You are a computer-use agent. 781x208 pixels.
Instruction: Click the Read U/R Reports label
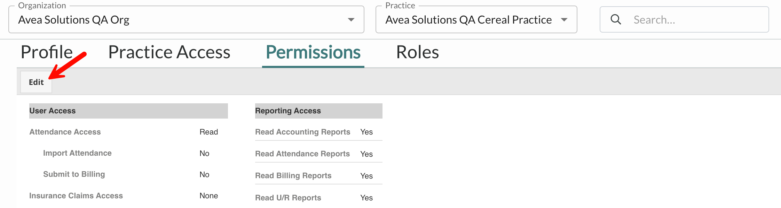pos(288,198)
